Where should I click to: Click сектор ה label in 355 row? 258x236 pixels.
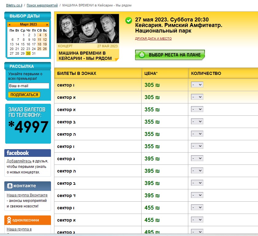(66, 134)
